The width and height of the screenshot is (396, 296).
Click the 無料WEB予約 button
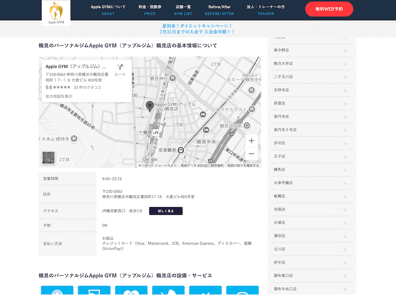(x=329, y=9)
